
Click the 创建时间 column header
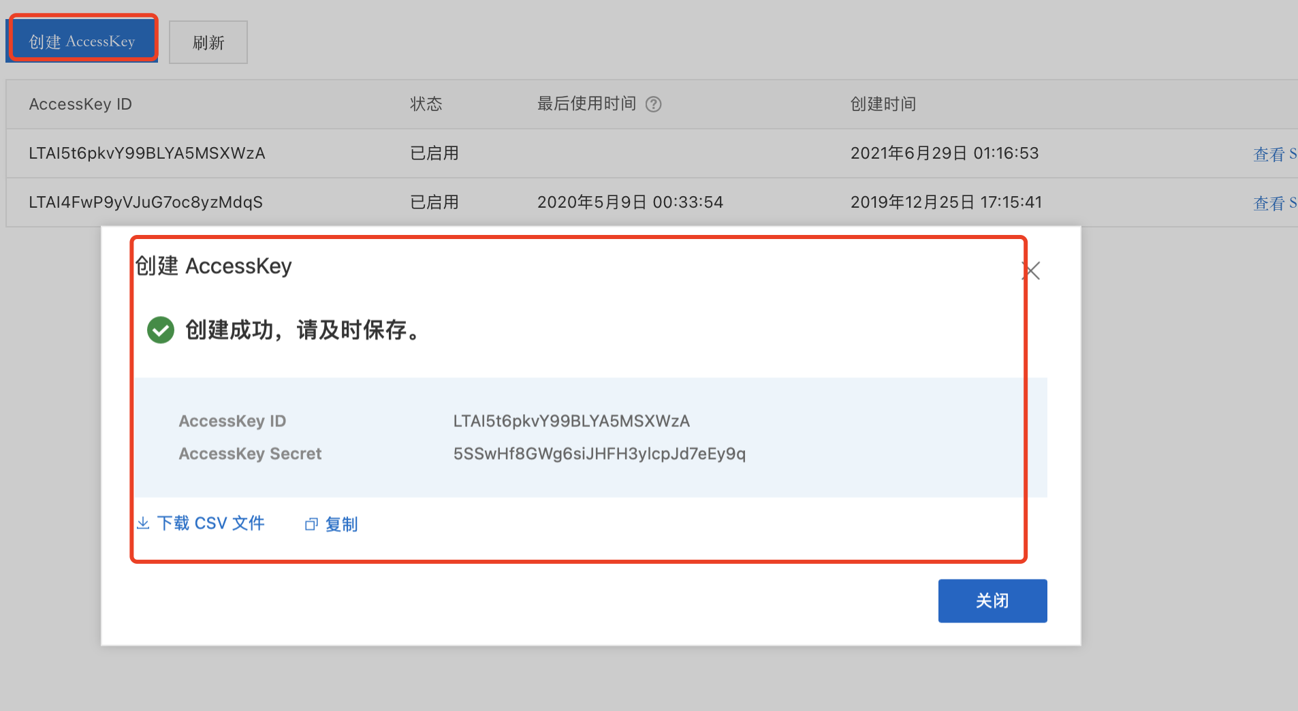tap(881, 104)
